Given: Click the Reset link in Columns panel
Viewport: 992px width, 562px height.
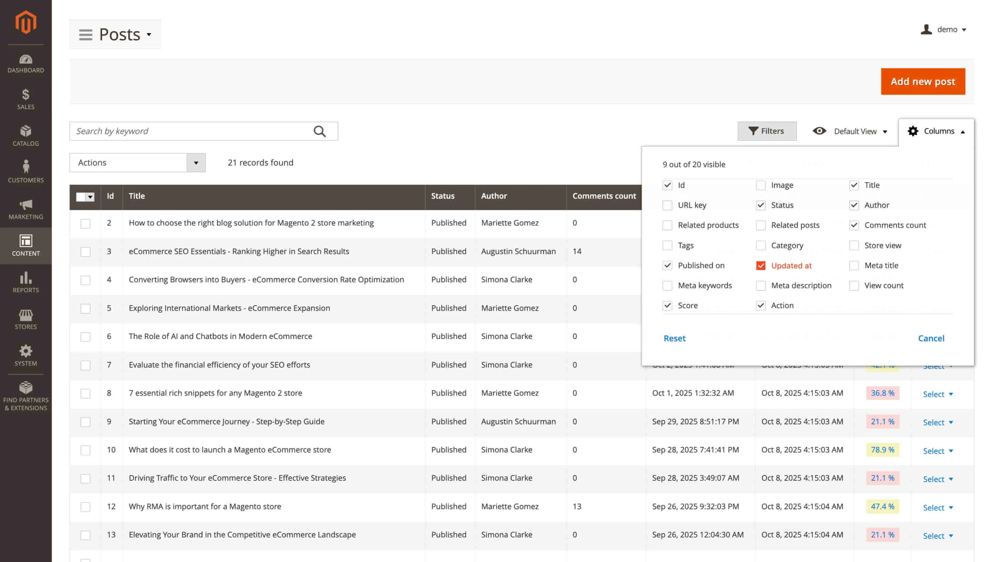Looking at the screenshot, I should pos(674,338).
